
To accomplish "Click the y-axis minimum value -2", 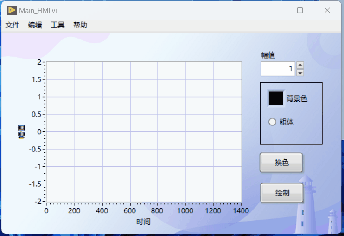I will coord(38,201).
